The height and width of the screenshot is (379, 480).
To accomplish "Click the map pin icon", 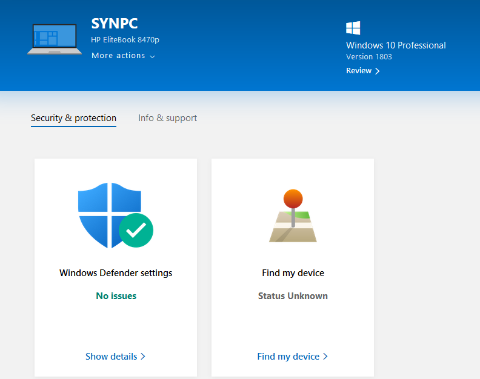I will pos(293,216).
